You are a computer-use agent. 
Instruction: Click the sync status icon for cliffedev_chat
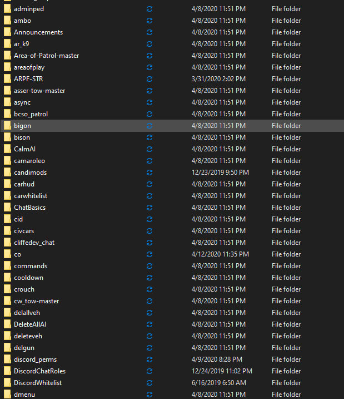click(x=149, y=243)
